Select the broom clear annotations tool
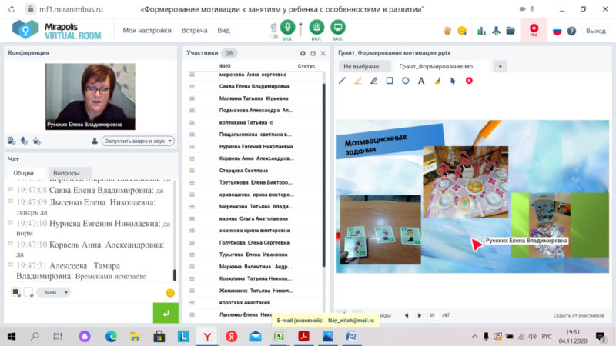This screenshot has width=616, height=346. click(437, 81)
